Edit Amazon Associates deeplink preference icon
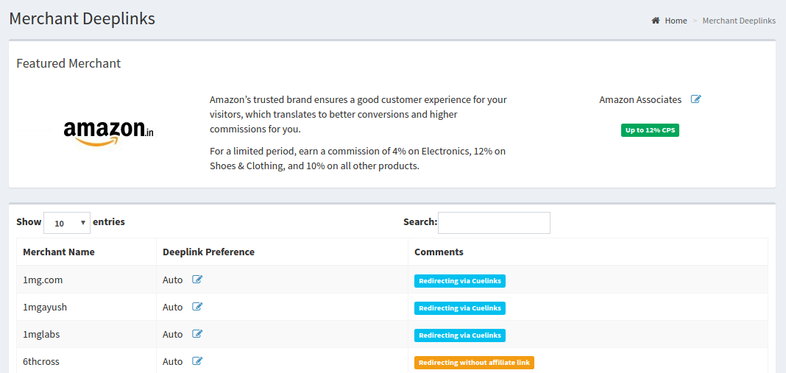786x373 pixels. (695, 99)
